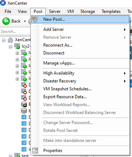The height and width of the screenshot is (157, 132).
Task: Collapse the XenCenter root tree node
Action: pyautogui.click(x=4, y=40)
